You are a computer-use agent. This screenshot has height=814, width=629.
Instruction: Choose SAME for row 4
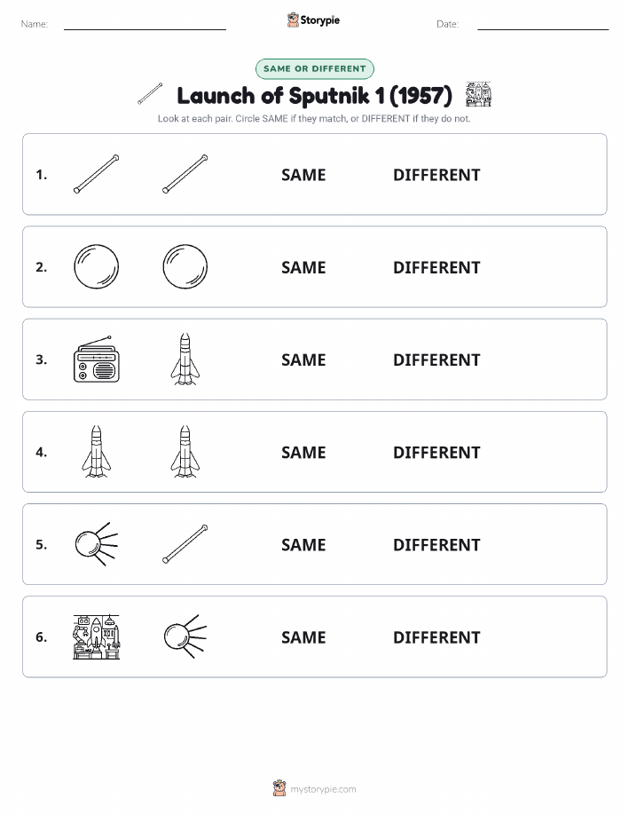[x=303, y=452]
